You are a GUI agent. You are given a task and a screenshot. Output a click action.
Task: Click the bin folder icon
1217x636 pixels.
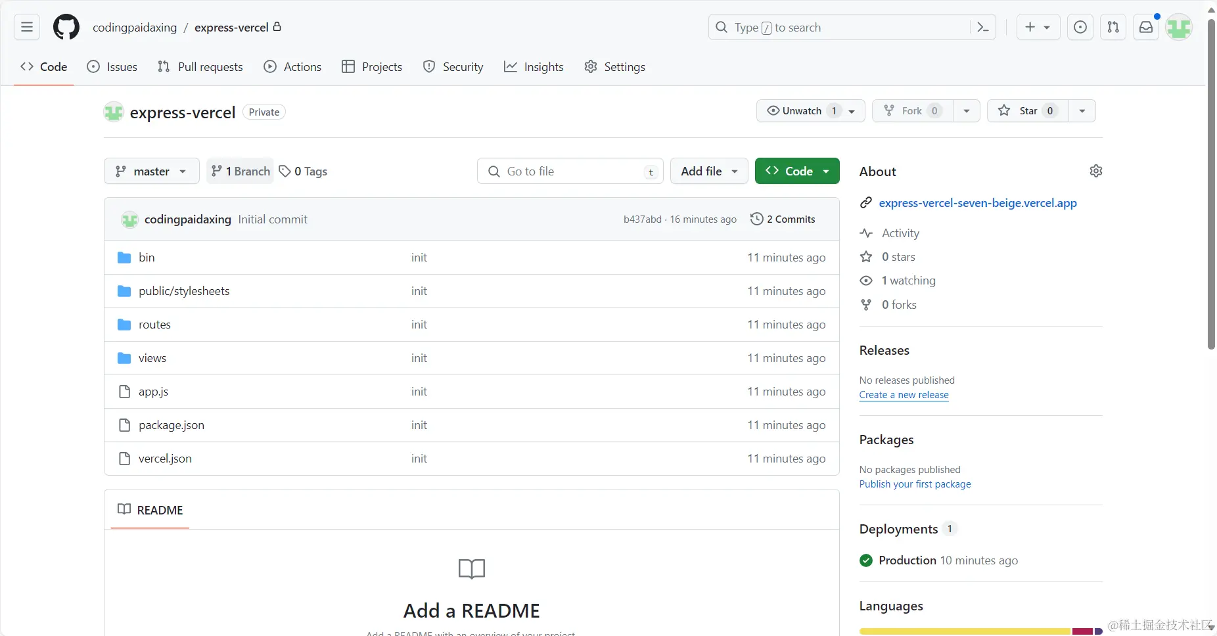click(124, 258)
